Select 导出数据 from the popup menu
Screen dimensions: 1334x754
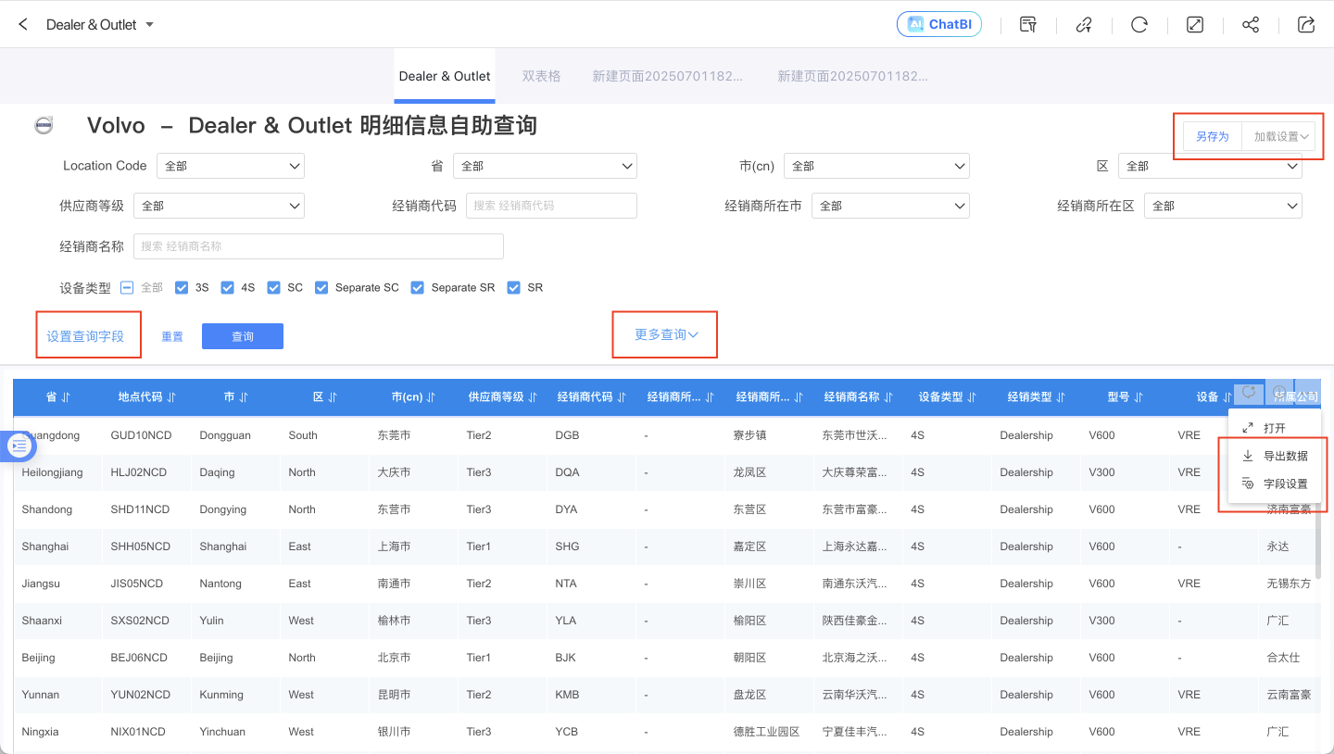pyautogui.click(x=1276, y=456)
